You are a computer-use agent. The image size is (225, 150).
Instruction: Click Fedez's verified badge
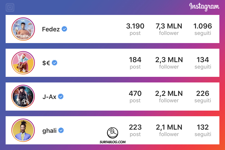(x=64, y=29)
